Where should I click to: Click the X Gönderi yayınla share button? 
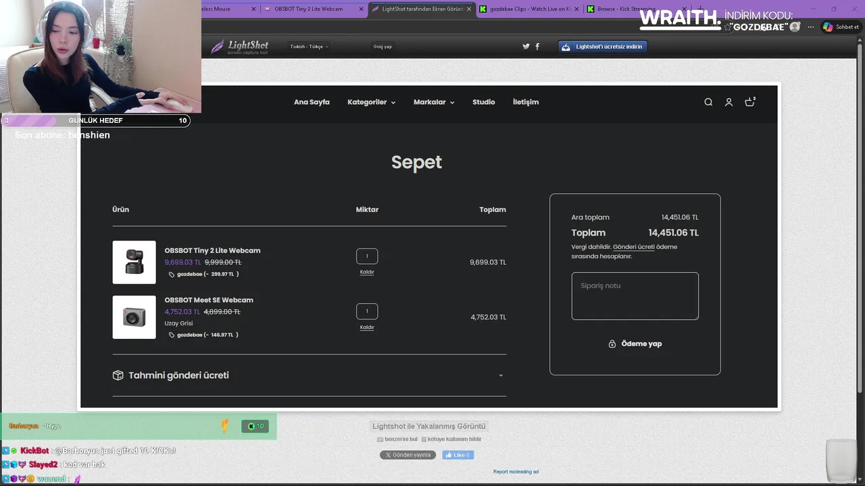pos(407,455)
